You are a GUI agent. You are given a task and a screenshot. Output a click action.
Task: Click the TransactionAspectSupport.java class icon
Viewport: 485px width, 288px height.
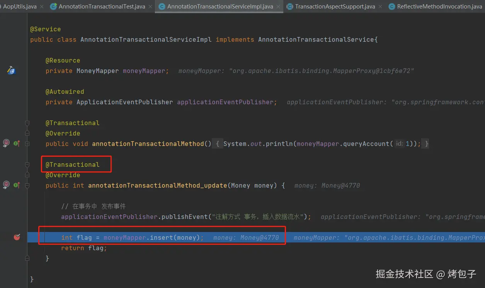(289, 7)
